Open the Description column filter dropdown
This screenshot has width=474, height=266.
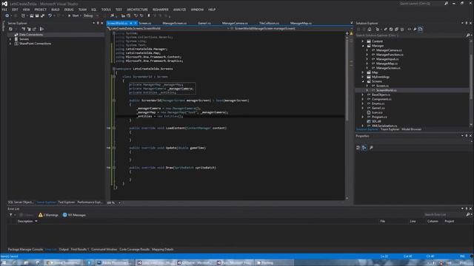(x=36, y=221)
